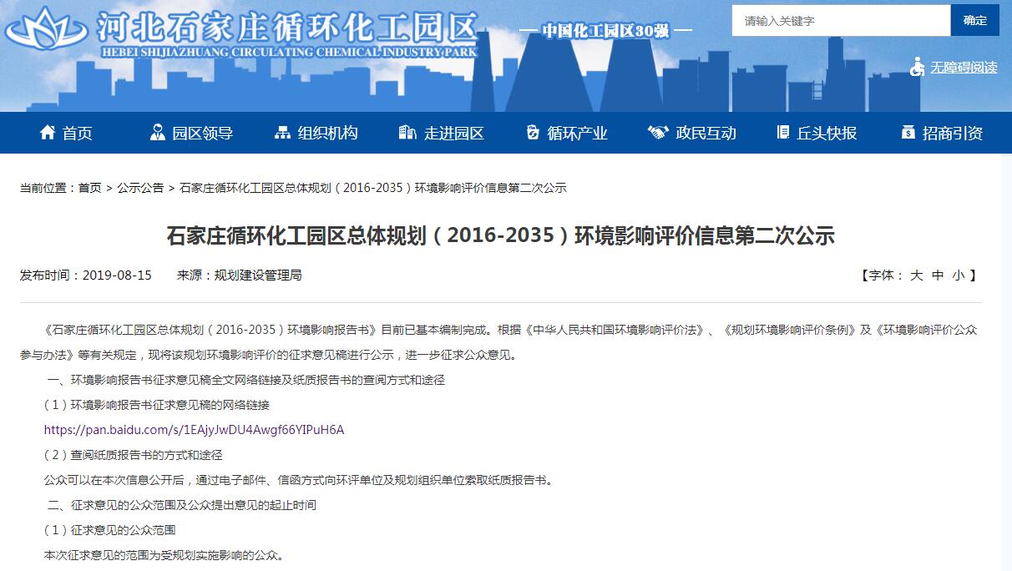Click the person icon beside 园区领导

coord(157,132)
